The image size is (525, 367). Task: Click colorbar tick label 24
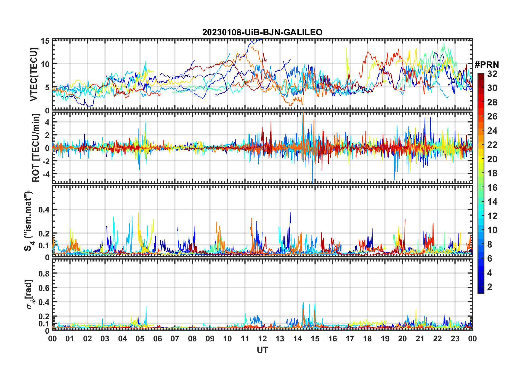pyautogui.click(x=492, y=131)
